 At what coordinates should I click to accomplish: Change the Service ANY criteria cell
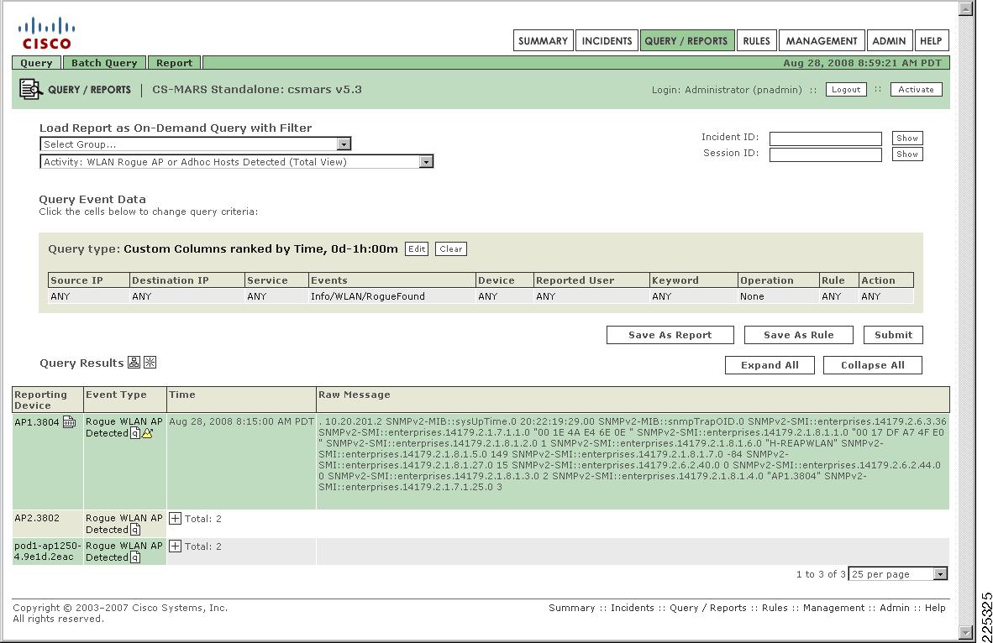pos(276,296)
